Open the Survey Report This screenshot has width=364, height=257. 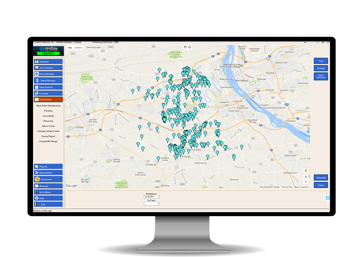click(48, 136)
